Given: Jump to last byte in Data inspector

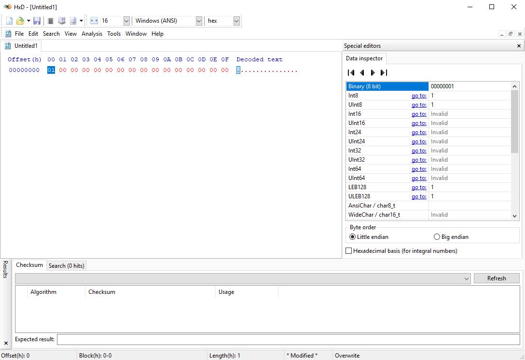Looking at the screenshot, I should click(x=384, y=73).
